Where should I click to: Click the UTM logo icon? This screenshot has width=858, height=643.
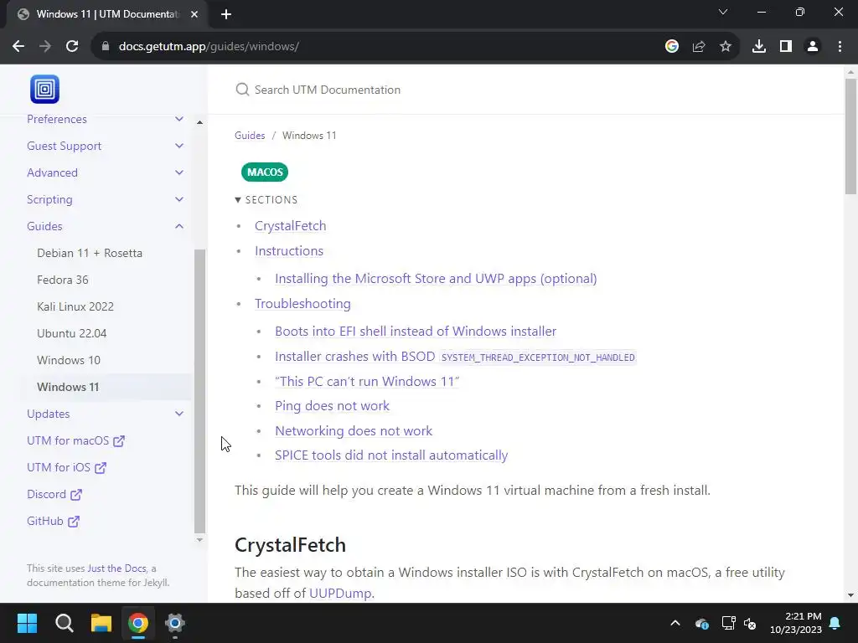pos(45,89)
